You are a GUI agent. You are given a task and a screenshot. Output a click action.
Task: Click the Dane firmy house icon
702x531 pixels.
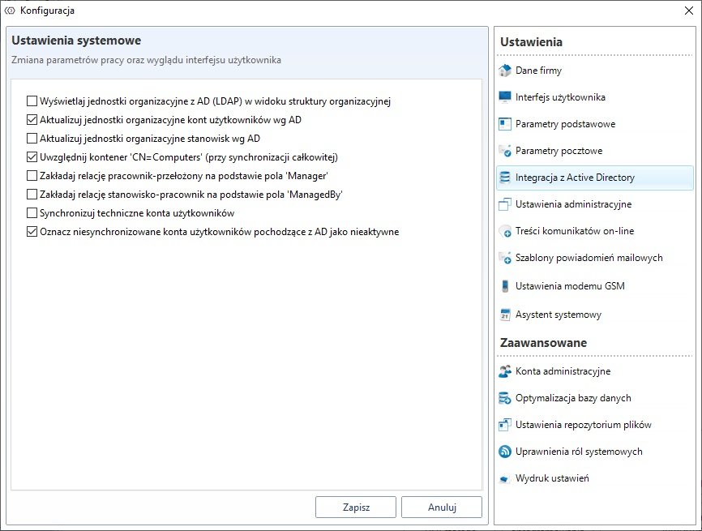coord(505,71)
